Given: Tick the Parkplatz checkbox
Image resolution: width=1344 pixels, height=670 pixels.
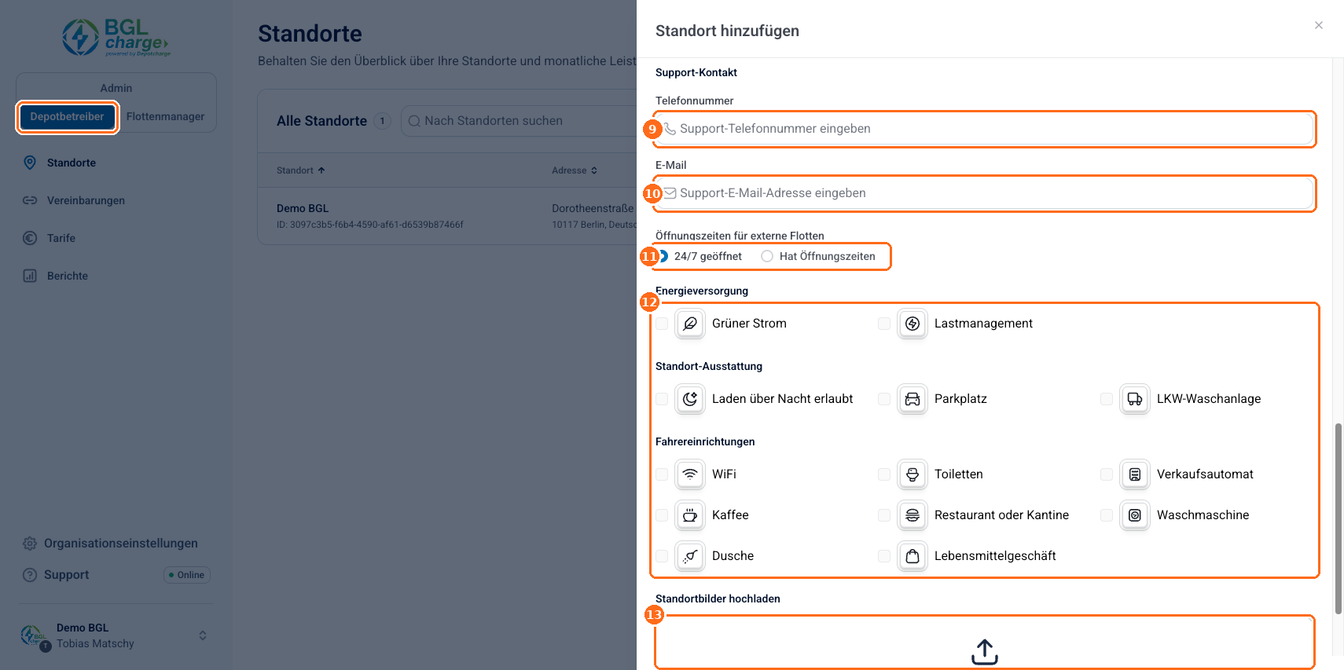Looking at the screenshot, I should 884,399.
